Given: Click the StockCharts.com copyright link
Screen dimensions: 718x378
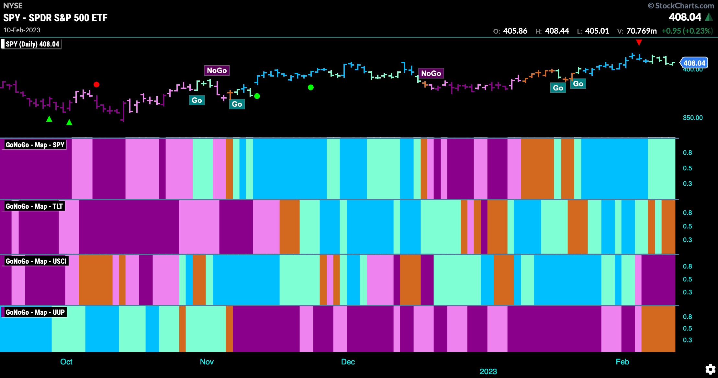Looking at the screenshot, I should click(x=681, y=5).
